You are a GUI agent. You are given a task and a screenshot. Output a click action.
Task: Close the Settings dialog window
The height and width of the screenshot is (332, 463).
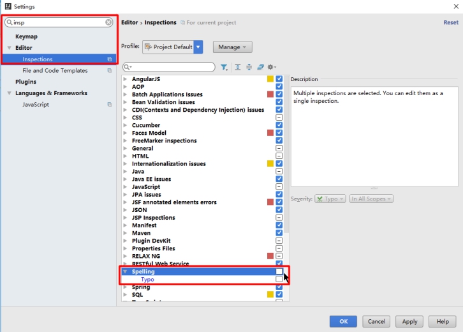click(456, 6)
